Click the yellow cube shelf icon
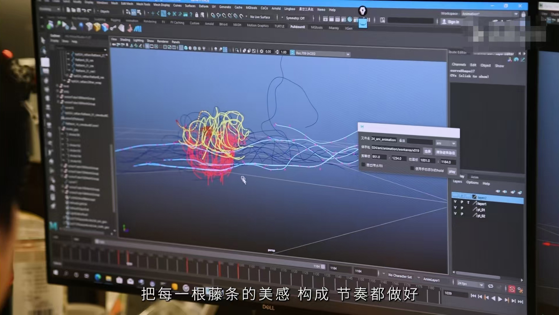 (x=97, y=27)
